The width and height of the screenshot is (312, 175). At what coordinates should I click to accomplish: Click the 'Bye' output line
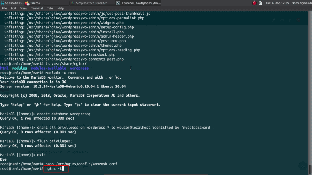tap(3, 159)
